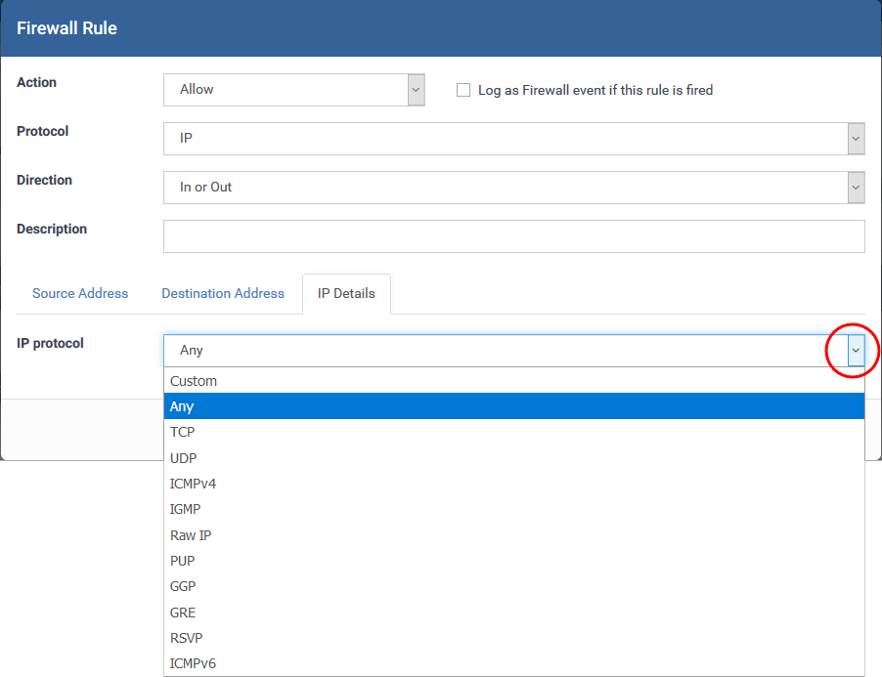Open the Protocol dropdown arrow
Image resolution: width=882 pixels, height=677 pixels.
tap(856, 139)
